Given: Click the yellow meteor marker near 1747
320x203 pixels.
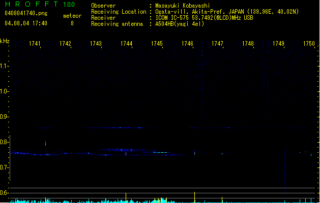Looking at the screenshot, I should pyautogui.click(x=222, y=200).
